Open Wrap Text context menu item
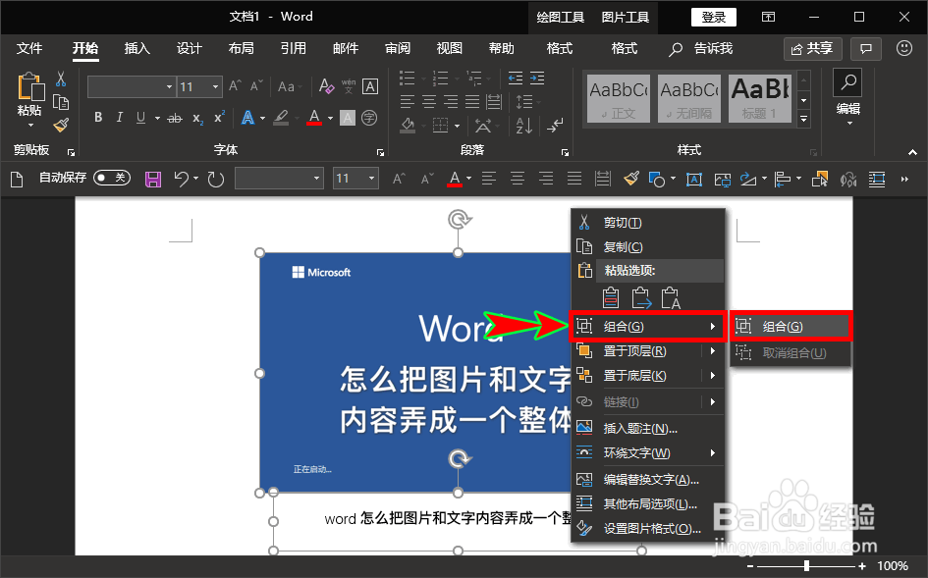Screen dimensions: 928x578 pos(647,453)
